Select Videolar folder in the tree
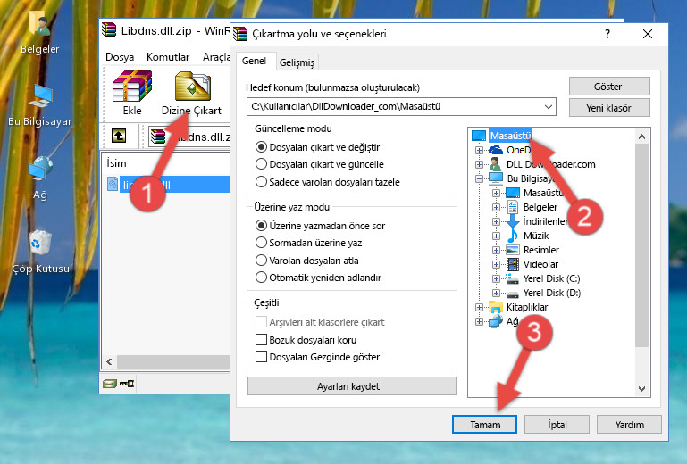 click(x=540, y=264)
